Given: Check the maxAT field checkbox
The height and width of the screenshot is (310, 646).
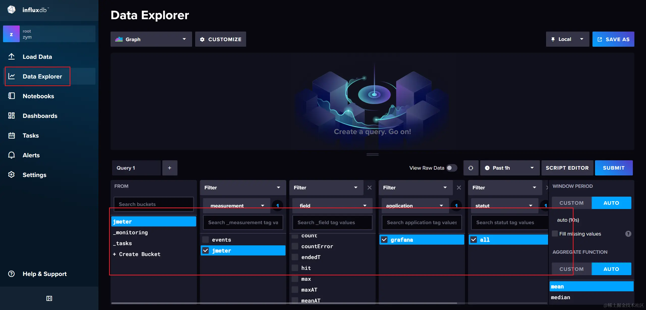Looking at the screenshot, I should click(x=295, y=290).
